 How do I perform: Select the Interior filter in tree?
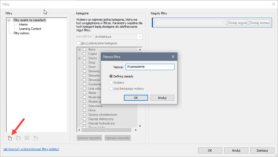23,24
